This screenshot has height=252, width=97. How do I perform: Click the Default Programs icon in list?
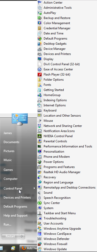[40, 39]
